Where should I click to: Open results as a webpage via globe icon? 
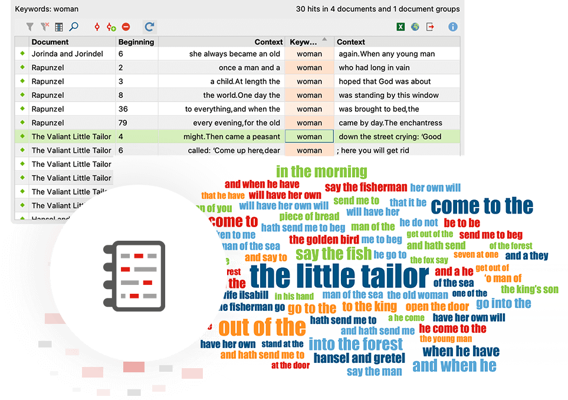[x=415, y=27]
